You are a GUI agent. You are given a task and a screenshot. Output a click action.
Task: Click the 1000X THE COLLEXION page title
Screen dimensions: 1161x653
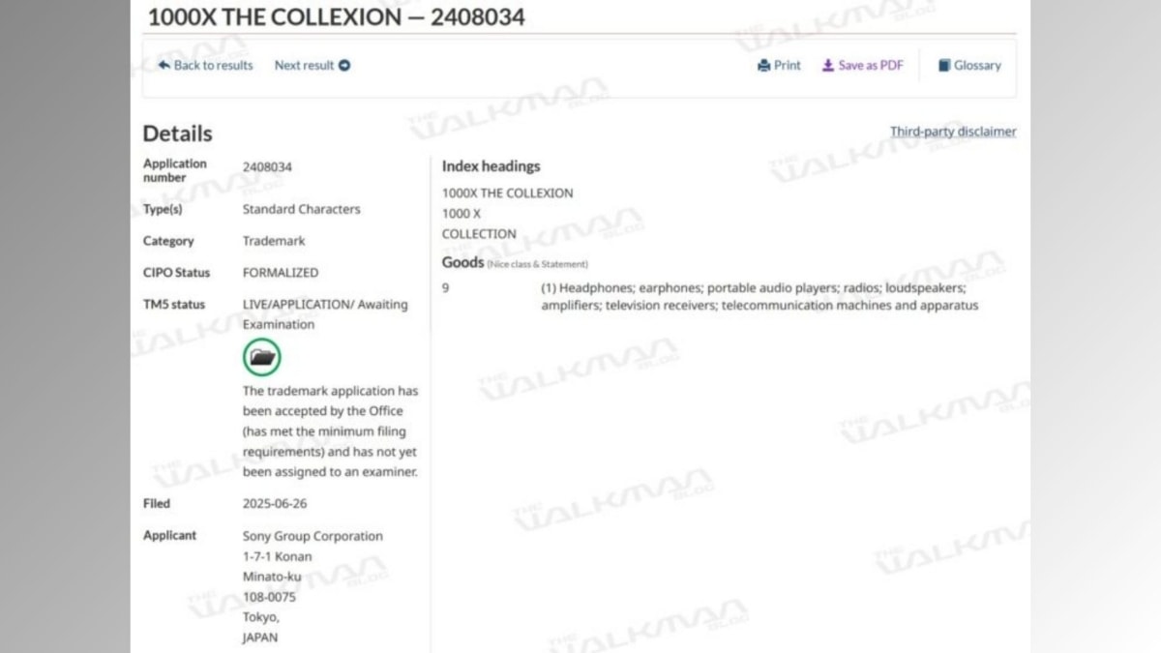(x=337, y=16)
